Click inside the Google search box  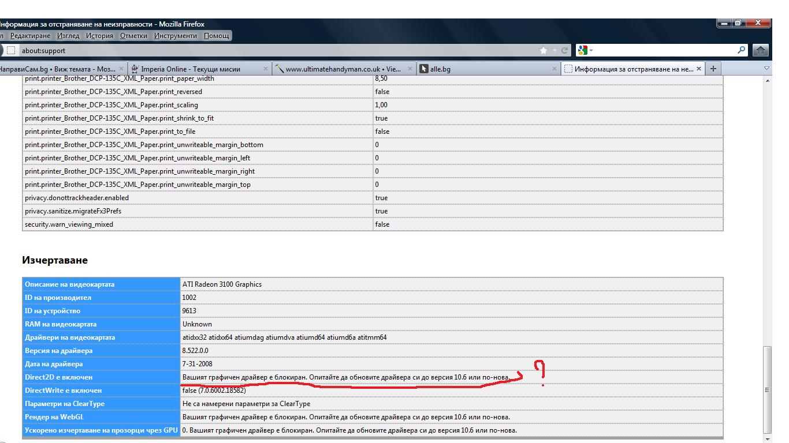point(664,51)
